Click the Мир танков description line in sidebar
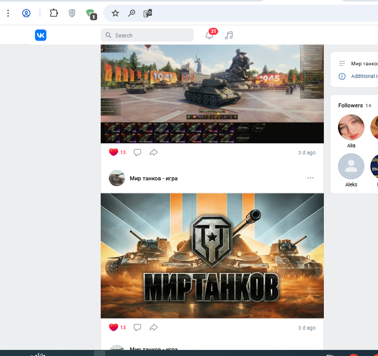Viewport: 378px width, 356px height. click(364, 63)
